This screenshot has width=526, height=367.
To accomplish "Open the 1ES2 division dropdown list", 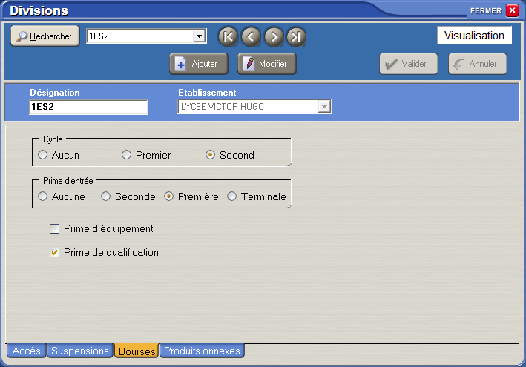I will tap(200, 36).
